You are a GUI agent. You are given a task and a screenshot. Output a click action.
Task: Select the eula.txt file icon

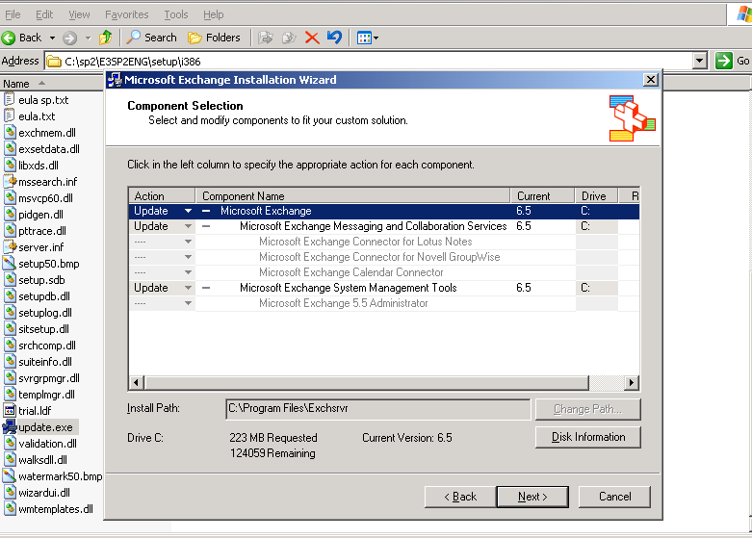tap(9, 115)
